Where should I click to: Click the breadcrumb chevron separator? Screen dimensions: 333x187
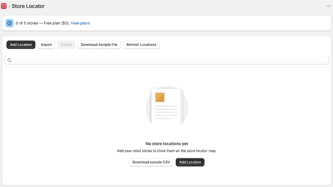9,6
